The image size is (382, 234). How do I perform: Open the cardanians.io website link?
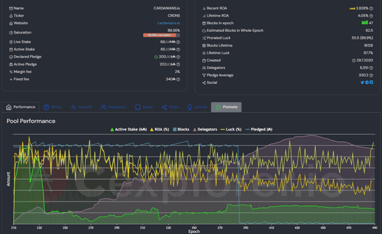click(x=168, y=23)
